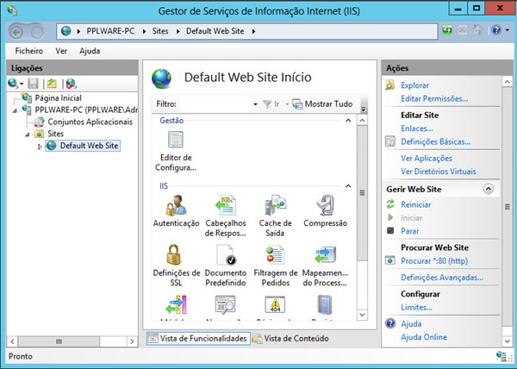Image resolution: width=517 pixels, height=369 pixels.
Task: Click Ver Diretórios Virtuais link
Action: 439,172
